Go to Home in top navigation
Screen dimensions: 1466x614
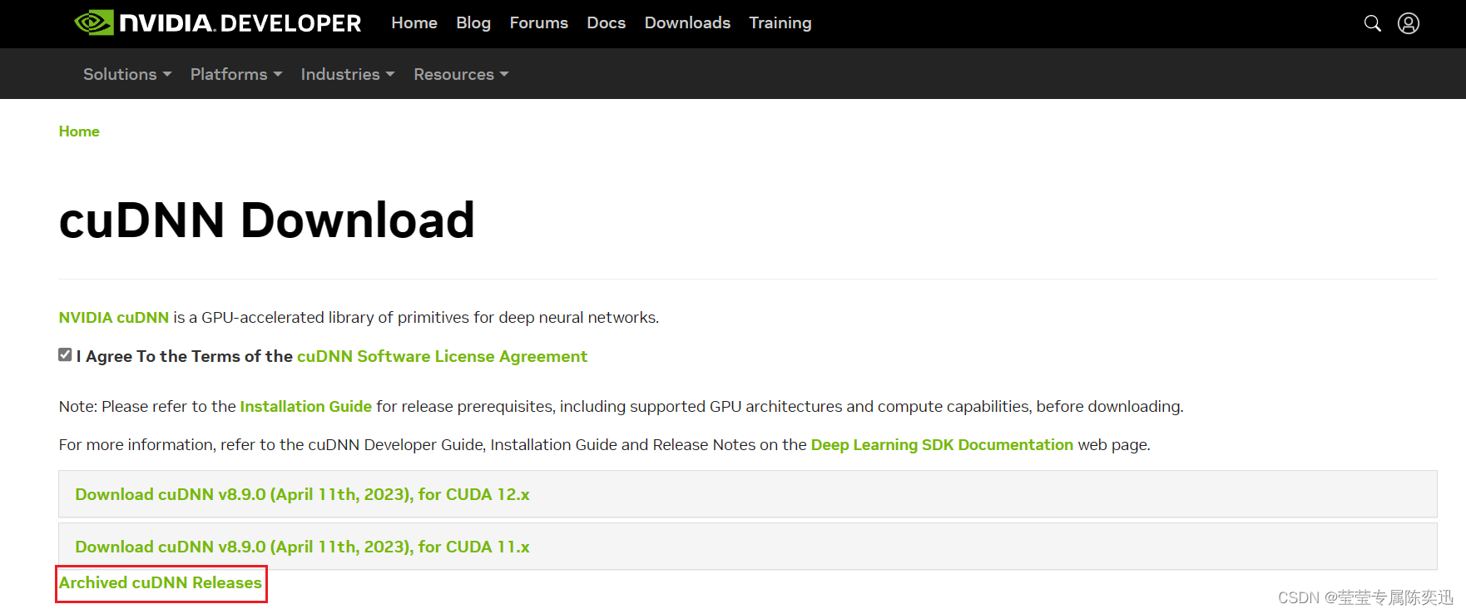click(x=414, y=23)
